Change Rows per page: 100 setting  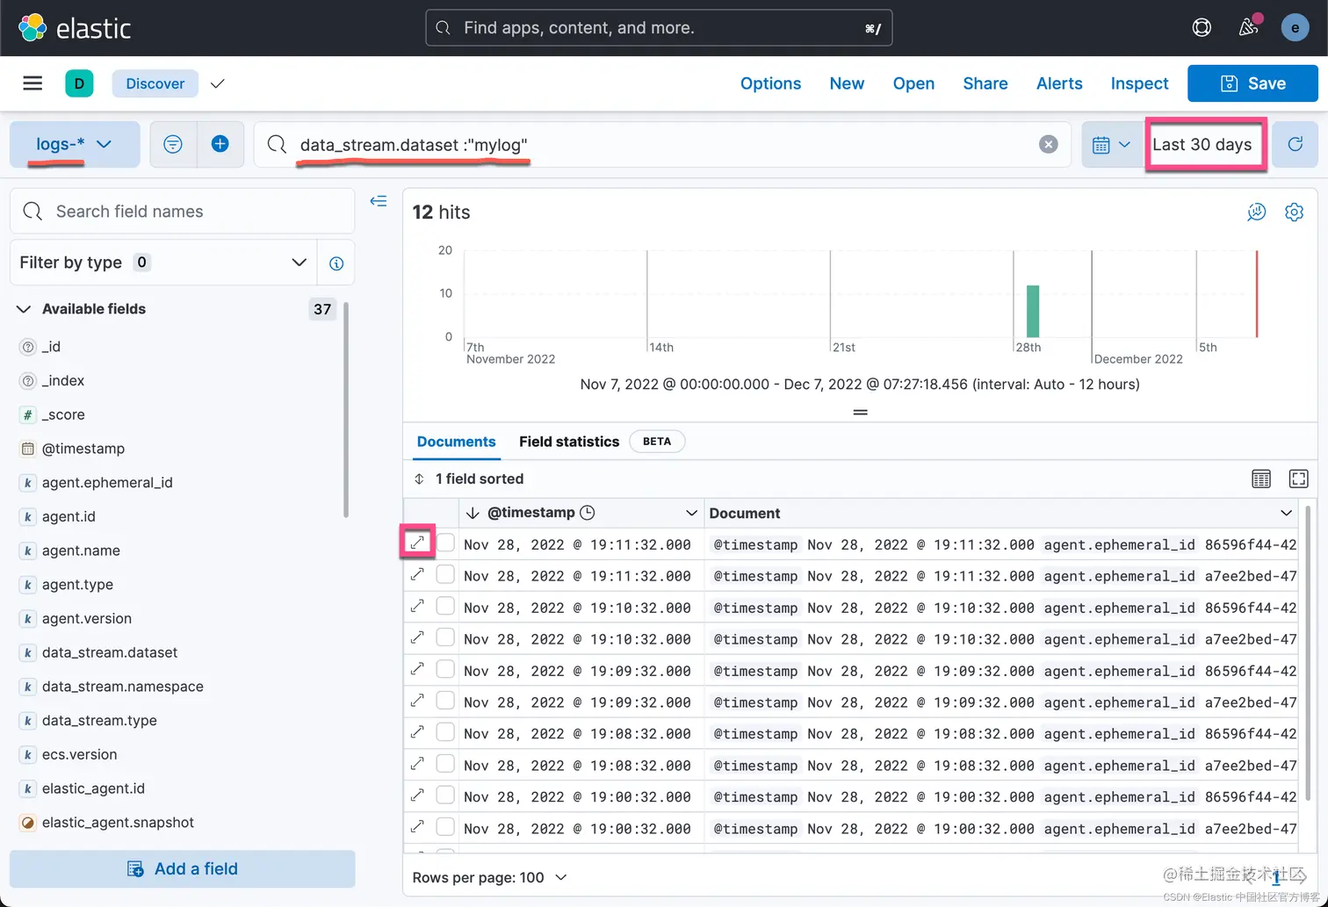pos(489,877)
